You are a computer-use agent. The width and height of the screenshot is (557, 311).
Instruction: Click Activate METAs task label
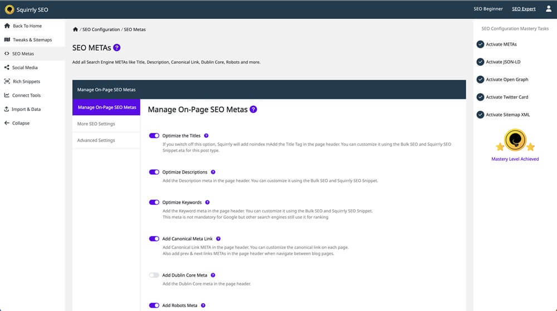(501, 45)
